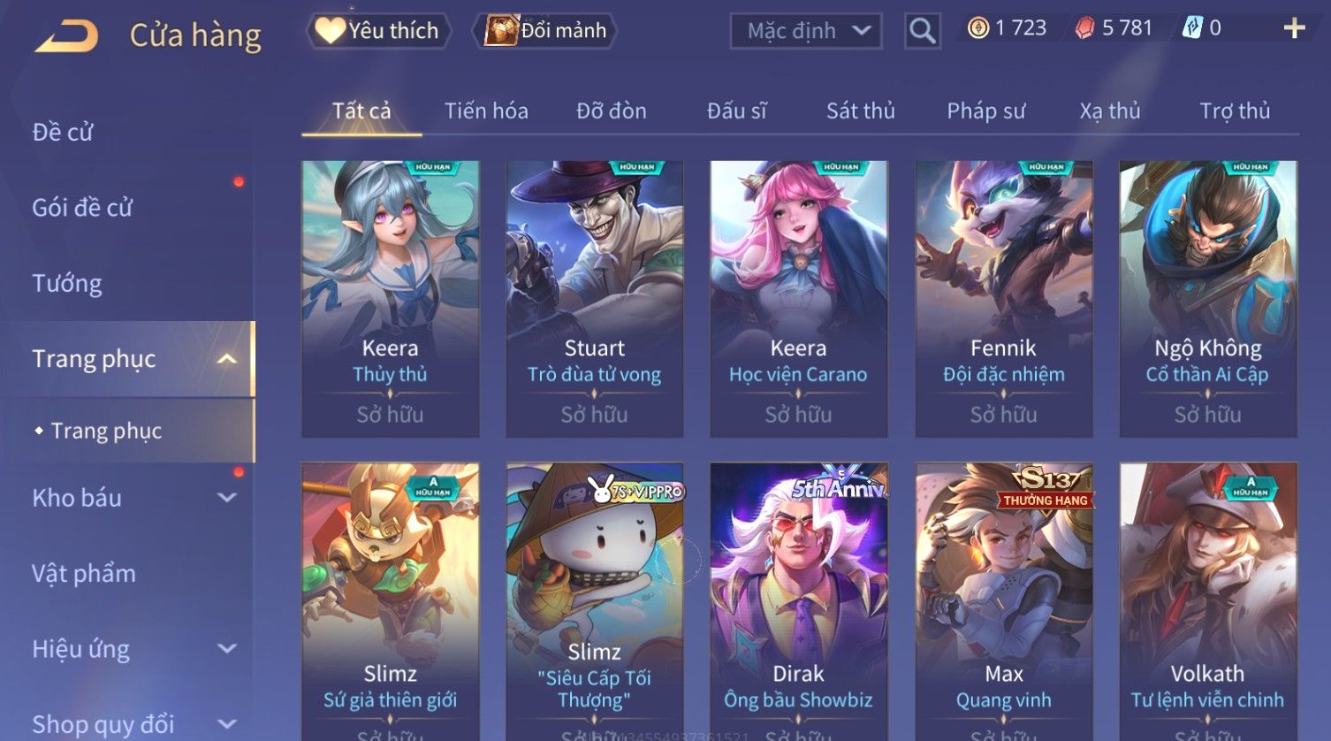Tap the plus icon to add currency

[x=1294, y=28]
